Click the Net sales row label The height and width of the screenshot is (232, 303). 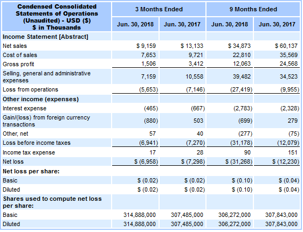click(x=15, y=46)
